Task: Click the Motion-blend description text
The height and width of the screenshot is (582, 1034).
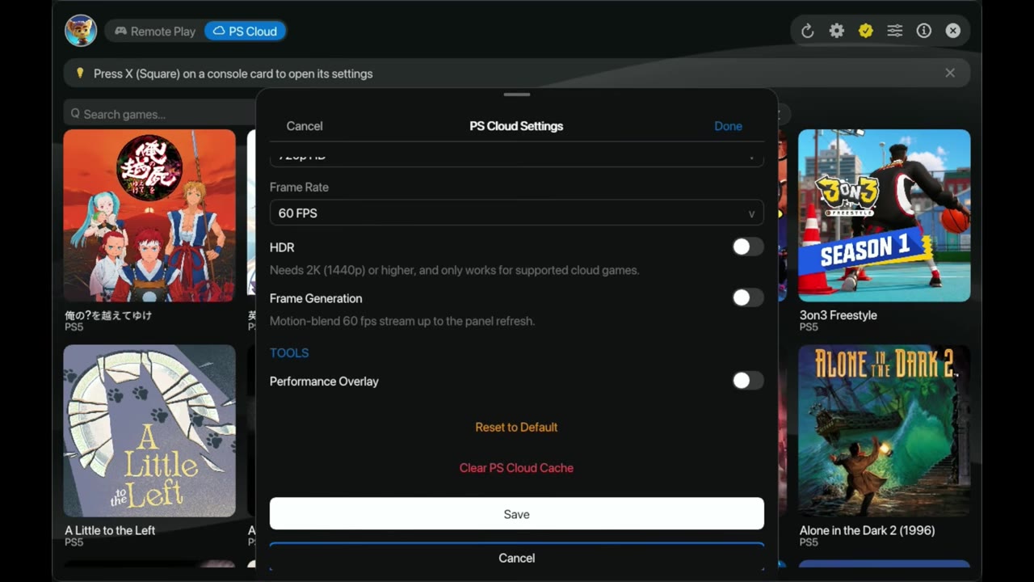Action: coord(402,321)
